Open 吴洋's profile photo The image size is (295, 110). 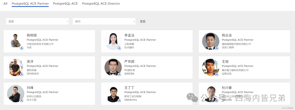click(16, 67)
